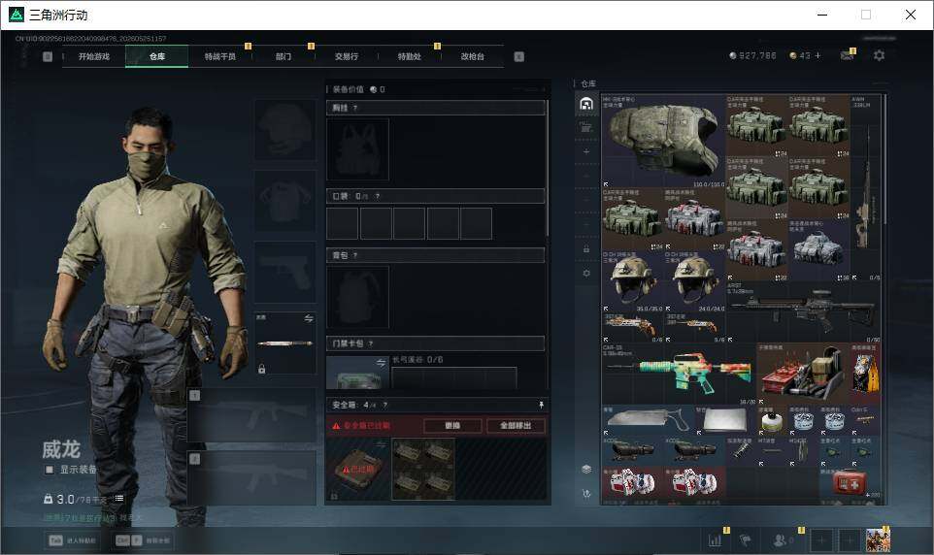The width and height of the screenshot is (934, 555).
Task: Select the first .357 revolver in stash
Action: 633,328
